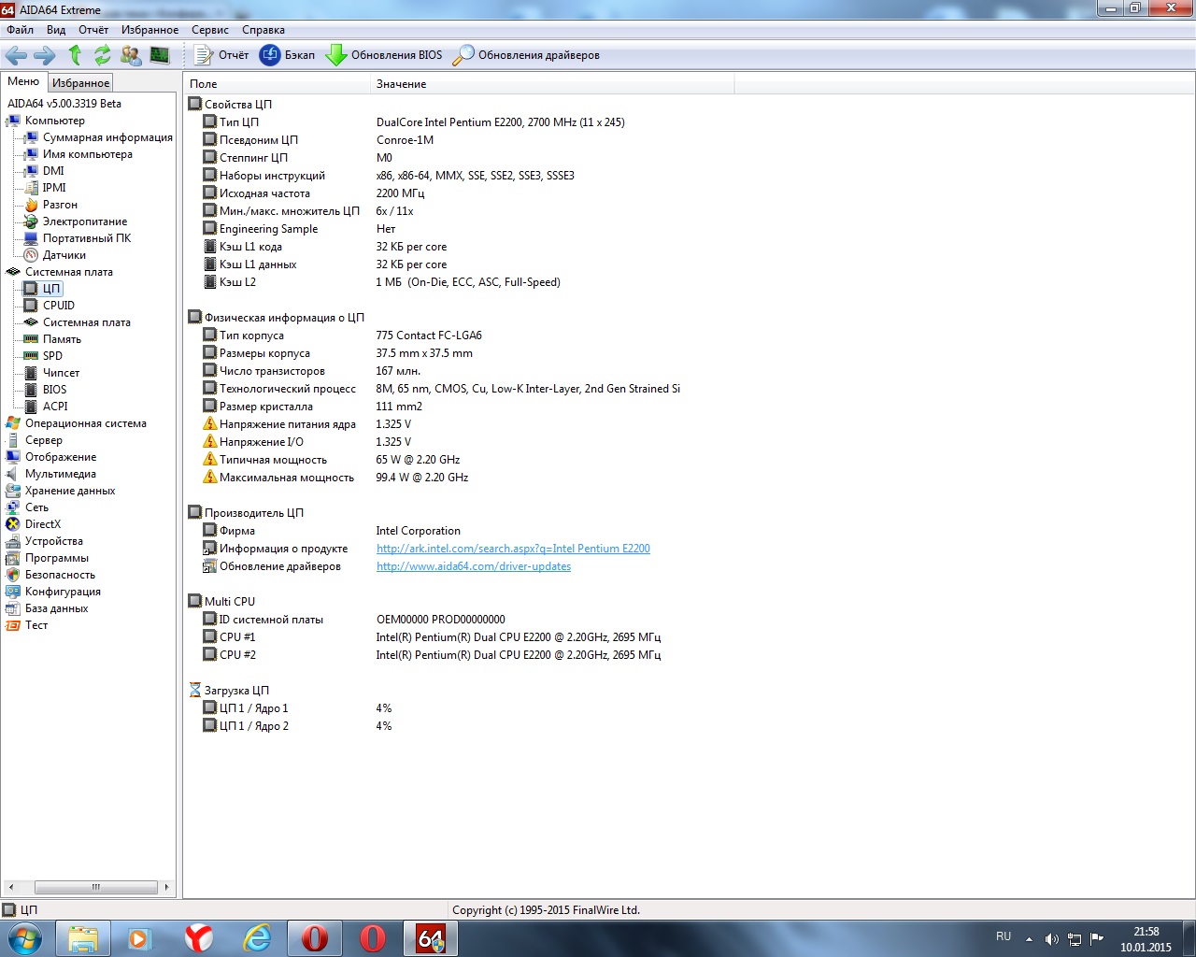Click the Поле column header
1196x957 pixels.
[277, 84]
